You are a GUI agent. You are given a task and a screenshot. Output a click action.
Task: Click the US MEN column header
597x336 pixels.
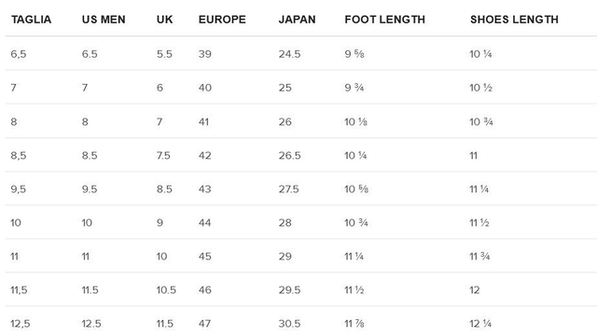[104, 20]
